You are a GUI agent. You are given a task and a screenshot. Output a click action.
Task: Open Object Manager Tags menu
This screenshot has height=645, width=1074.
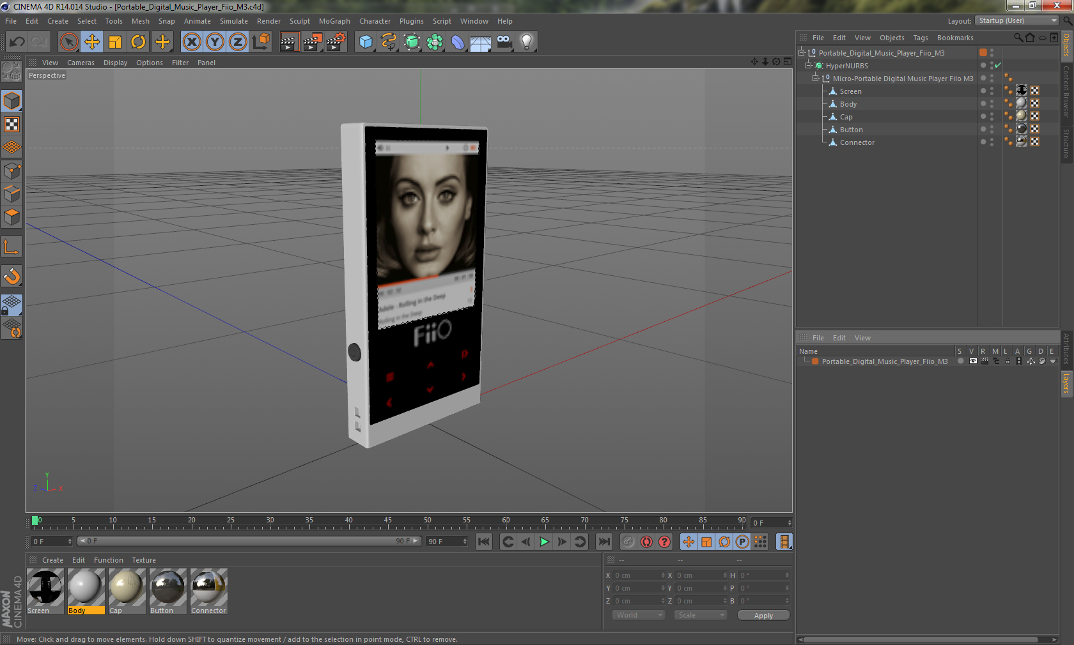921,38
